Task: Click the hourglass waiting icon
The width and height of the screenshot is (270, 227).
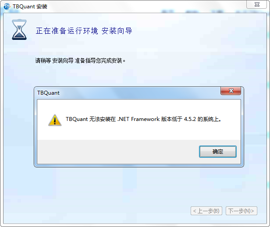Action: click(x=19, y=30)
